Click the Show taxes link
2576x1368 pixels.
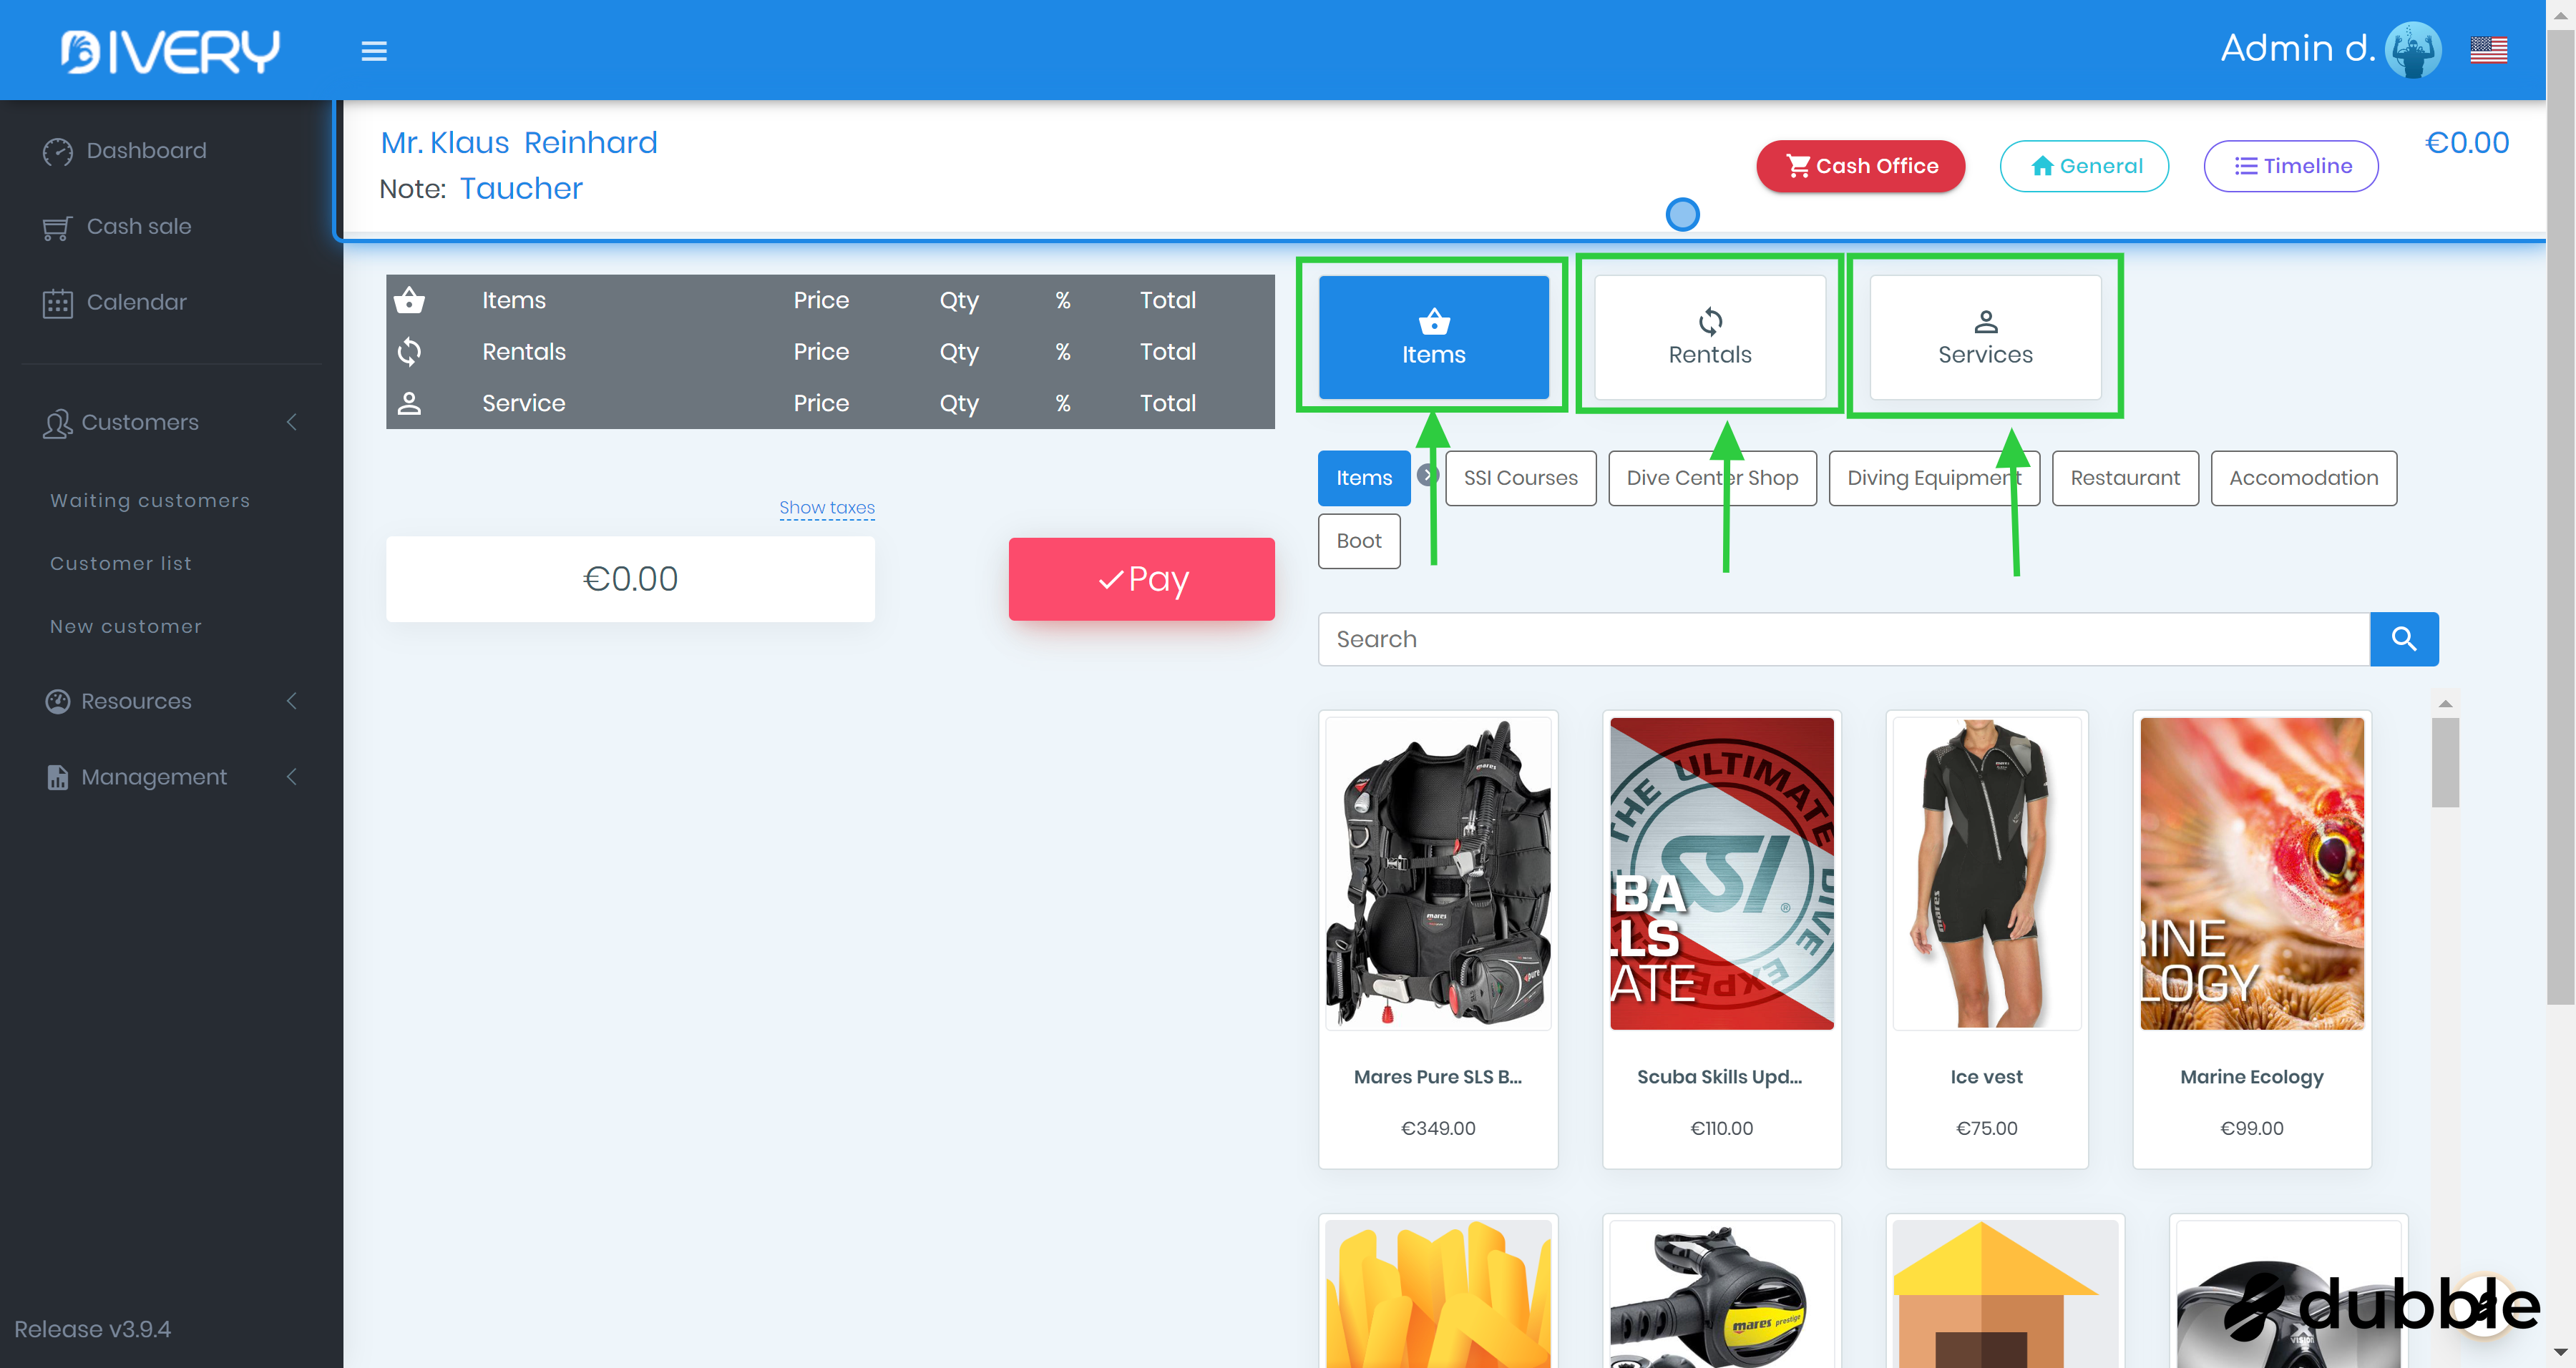click(x=826, y=508)
